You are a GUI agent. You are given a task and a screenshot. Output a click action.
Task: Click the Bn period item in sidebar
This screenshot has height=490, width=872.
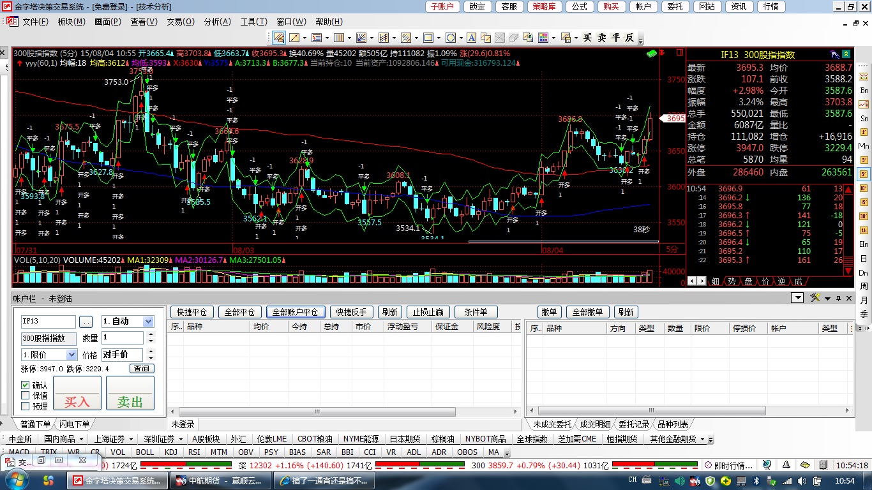864,91
